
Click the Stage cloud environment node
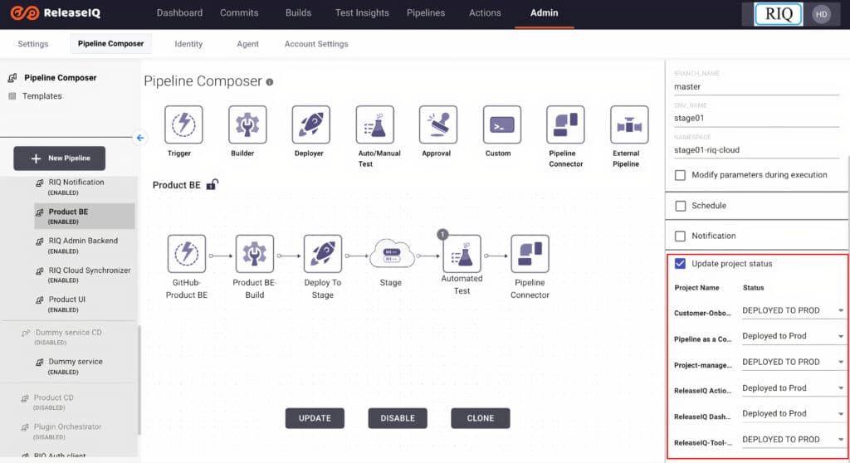[392, 254]
